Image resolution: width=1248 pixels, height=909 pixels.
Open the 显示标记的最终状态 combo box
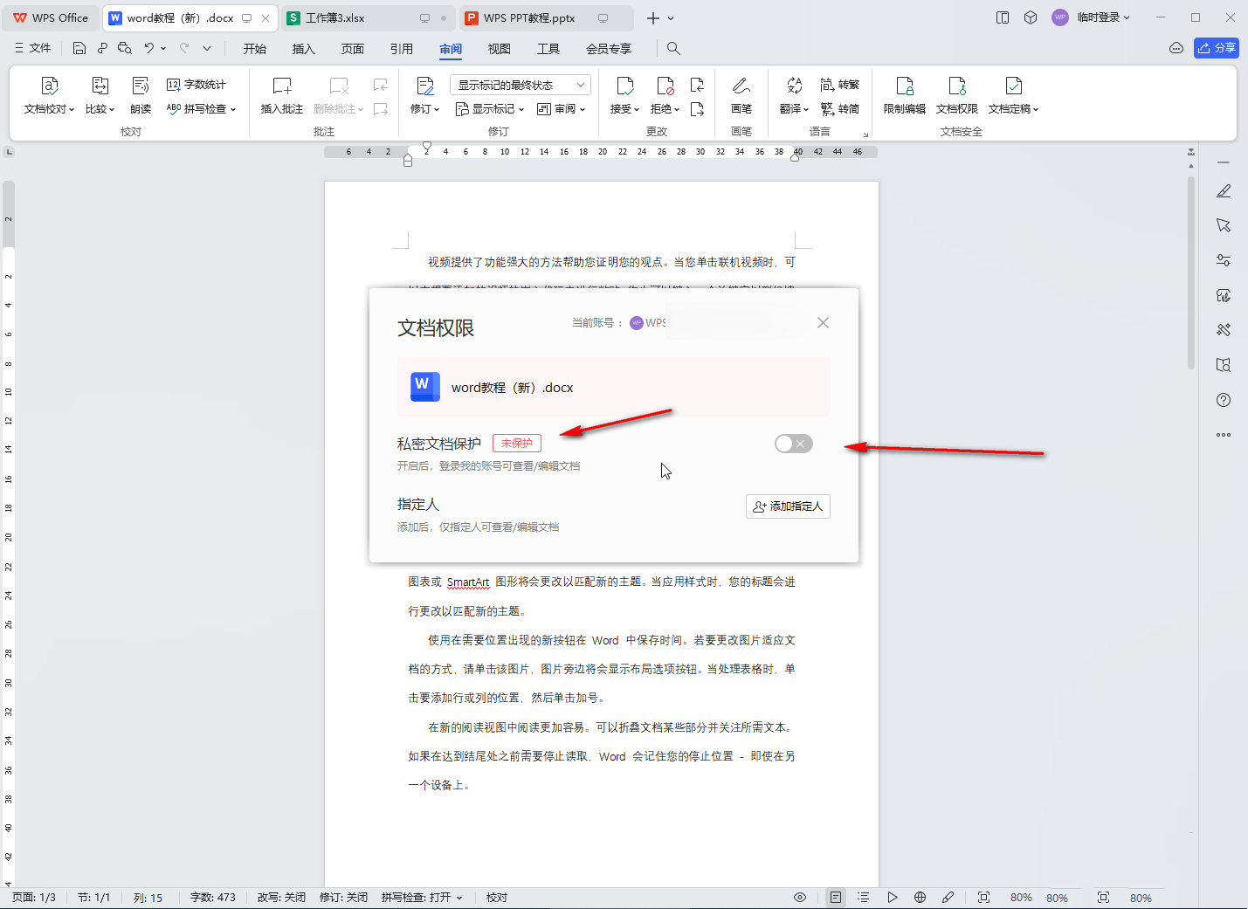pos(521,85)
